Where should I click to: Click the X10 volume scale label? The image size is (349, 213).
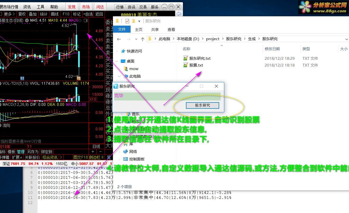click(x=93, y=99)
